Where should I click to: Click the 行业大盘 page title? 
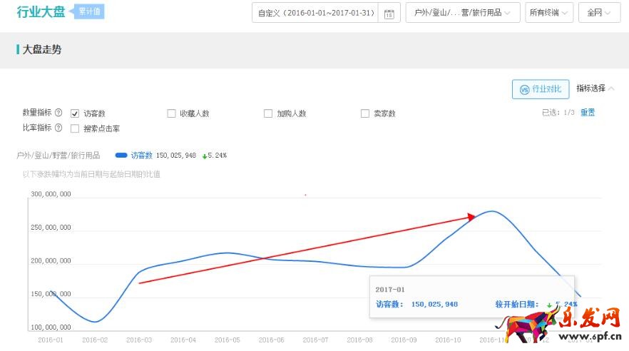pos(41,12)
